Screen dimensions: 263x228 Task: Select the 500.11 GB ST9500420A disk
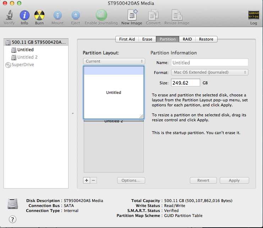pyautogui.click(x=36, y=42)
